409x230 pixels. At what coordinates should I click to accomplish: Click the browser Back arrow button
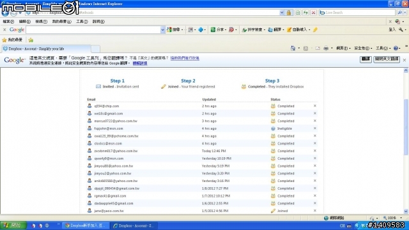coord(5,13)
